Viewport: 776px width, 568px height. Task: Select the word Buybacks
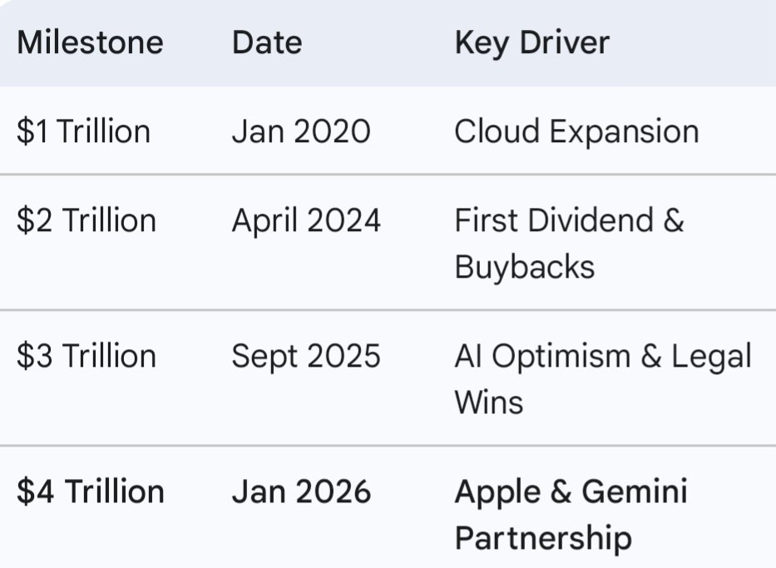tap(524, 267)
